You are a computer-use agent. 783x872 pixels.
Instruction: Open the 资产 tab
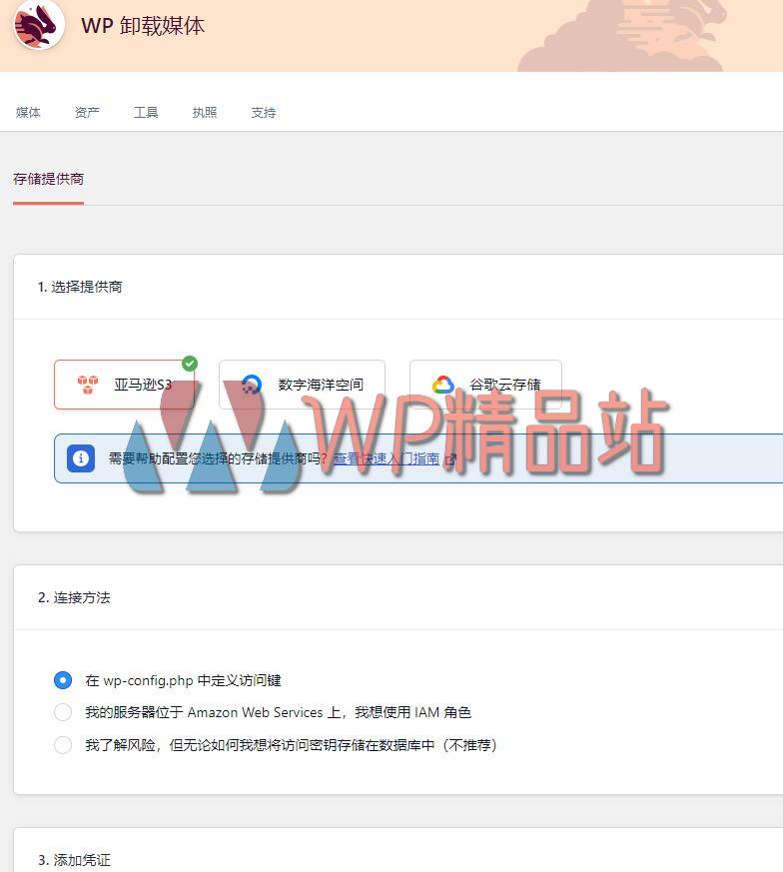point(87,112)
